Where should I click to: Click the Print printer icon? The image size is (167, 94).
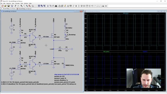tap(59, 6)
